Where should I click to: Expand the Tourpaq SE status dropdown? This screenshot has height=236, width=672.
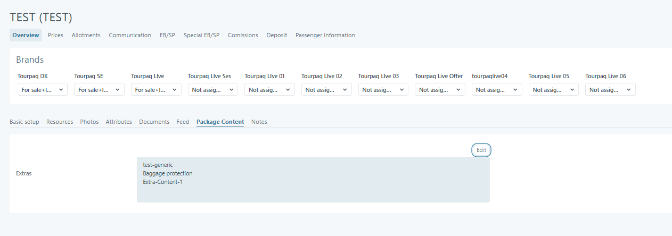99,90
